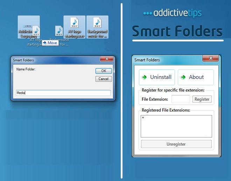Close the Smart Folders settings window
This screenshot has height=181, width=231.
[x=210, y=58]
